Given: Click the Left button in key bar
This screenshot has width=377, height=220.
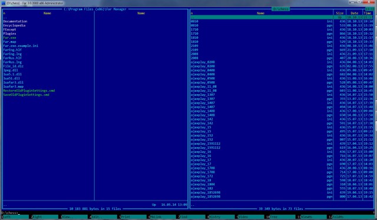Looking at the screenshot, I should coord(16,217).
